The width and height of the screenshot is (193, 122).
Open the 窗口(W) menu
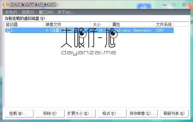coord(46,12)
